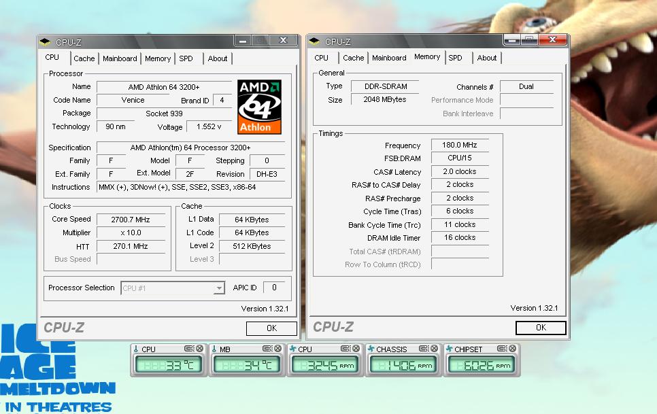Click the 33 °C CPU temperature display
This screenshot has width=657, height=414.
click(x=167, y=366)
